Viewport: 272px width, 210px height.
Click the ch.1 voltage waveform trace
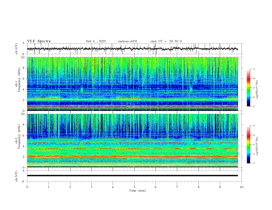tap(132, 49)
